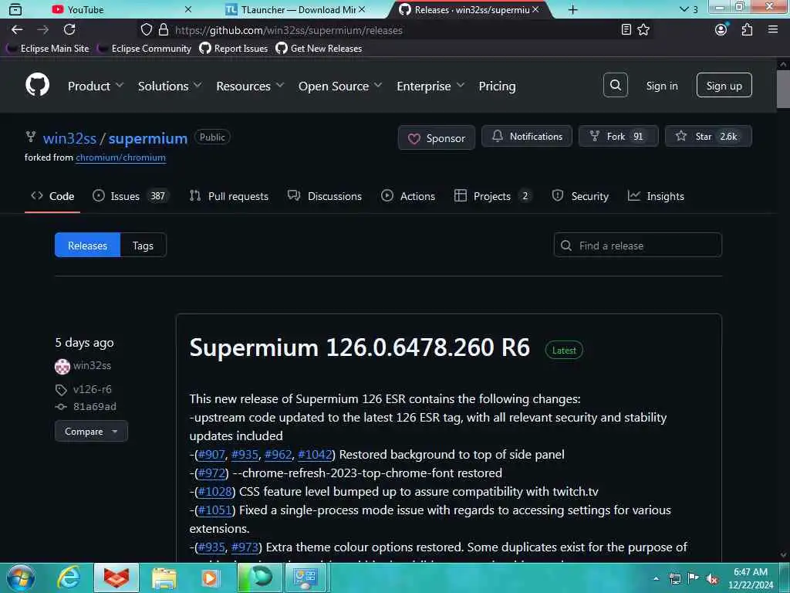Viewport: 790px width, 593px height.
Task: Click Sign in
Action: (662, 86)
